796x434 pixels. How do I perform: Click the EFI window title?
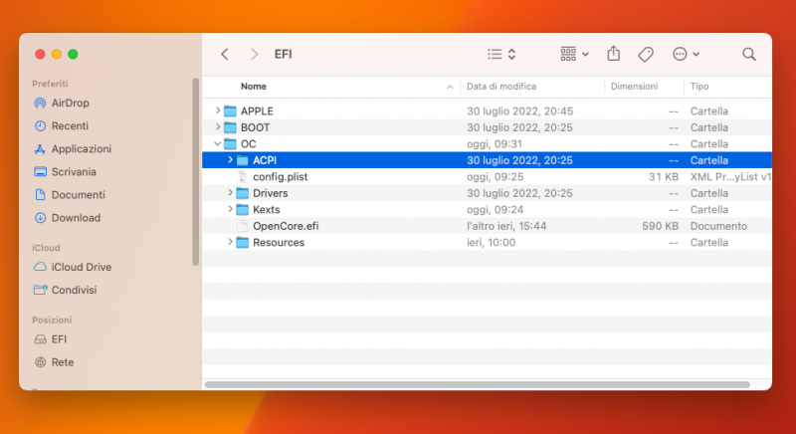coord(283,54)
